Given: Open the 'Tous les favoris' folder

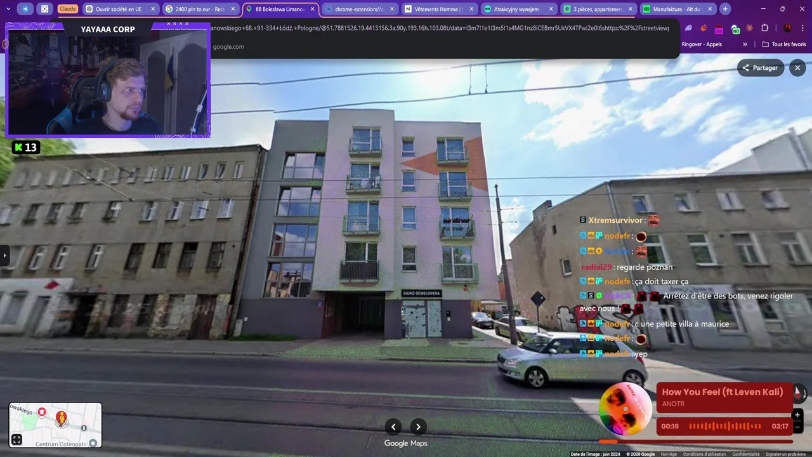Looking at the screenshot, I should point(784,44).
